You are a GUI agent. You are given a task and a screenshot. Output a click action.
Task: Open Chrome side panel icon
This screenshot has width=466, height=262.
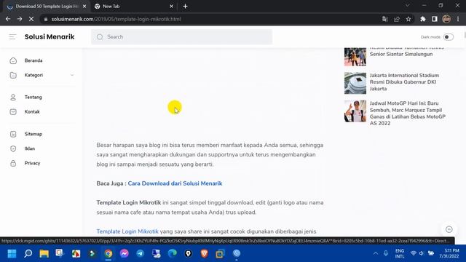tap(434, 19)
